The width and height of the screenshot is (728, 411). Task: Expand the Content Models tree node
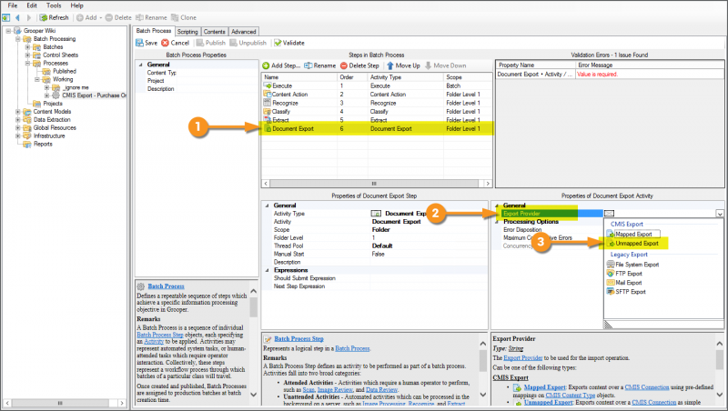coord(17,112)
